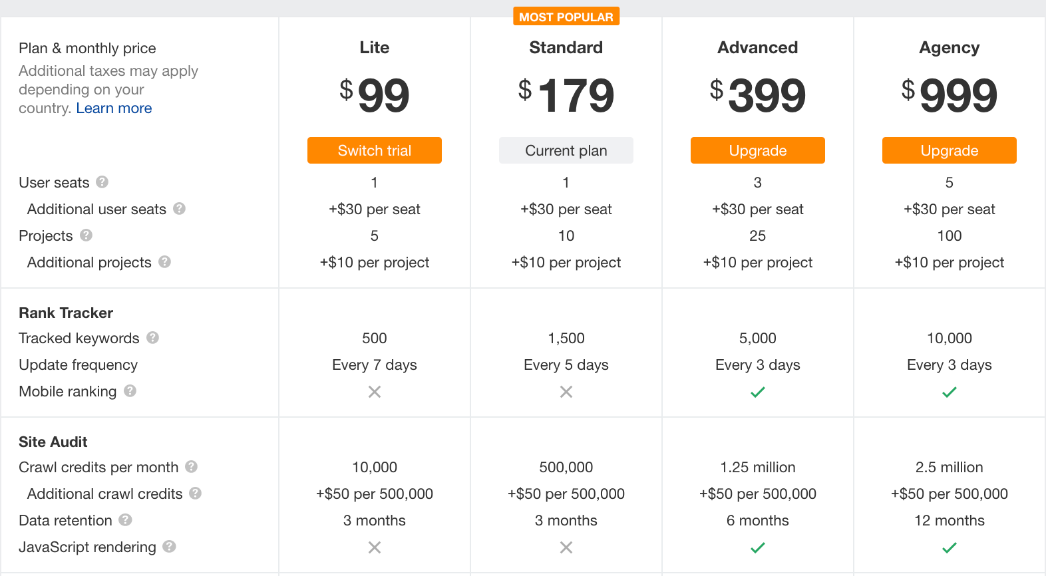Click the Mobile ranking X mark under Lite

pos(375,392)
